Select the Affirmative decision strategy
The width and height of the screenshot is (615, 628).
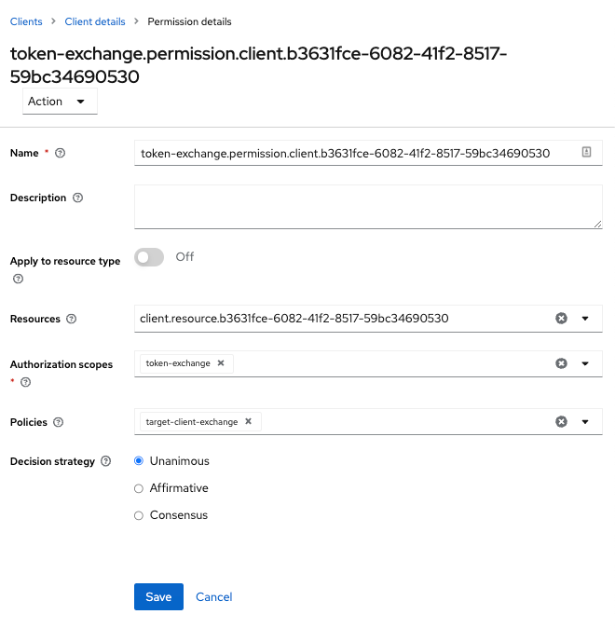click(x=140, y=488)
